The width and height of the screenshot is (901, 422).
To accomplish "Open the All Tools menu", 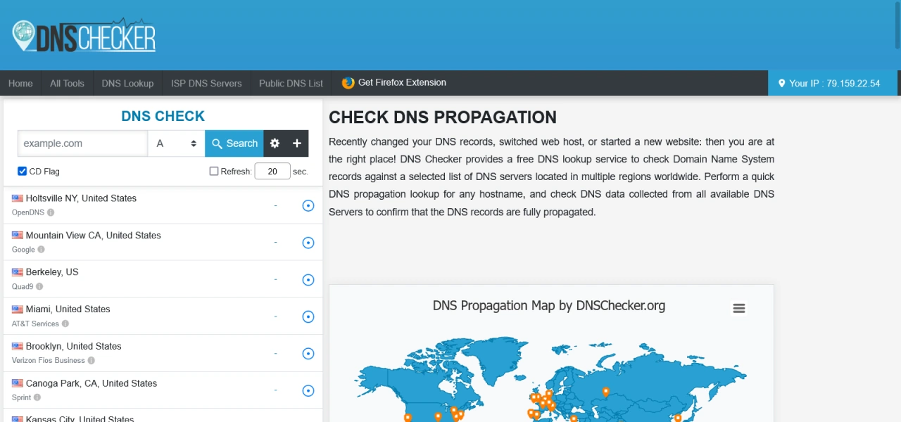I will click(x=67, y=83).
